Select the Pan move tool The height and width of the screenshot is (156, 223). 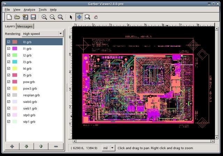pos(79,17)
